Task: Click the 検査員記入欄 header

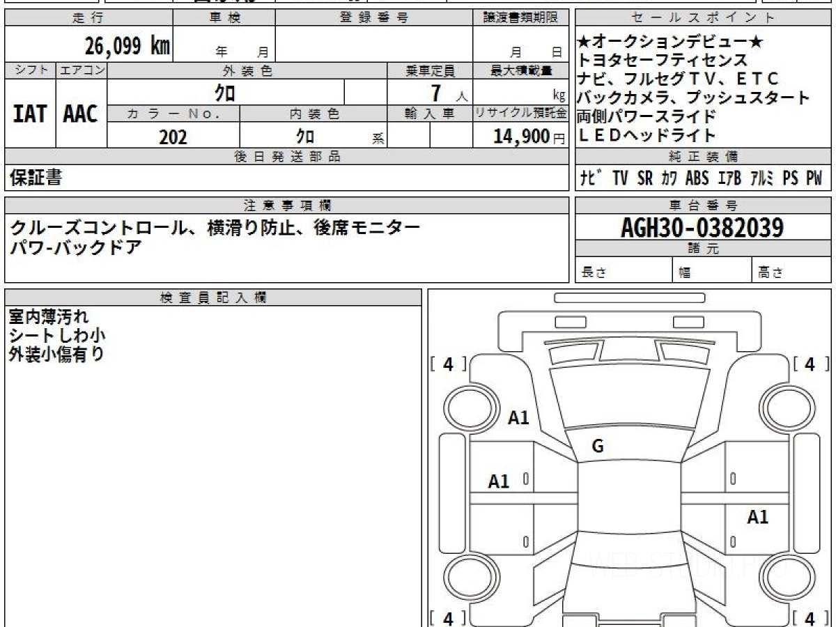Action: (x=213, y=297)
